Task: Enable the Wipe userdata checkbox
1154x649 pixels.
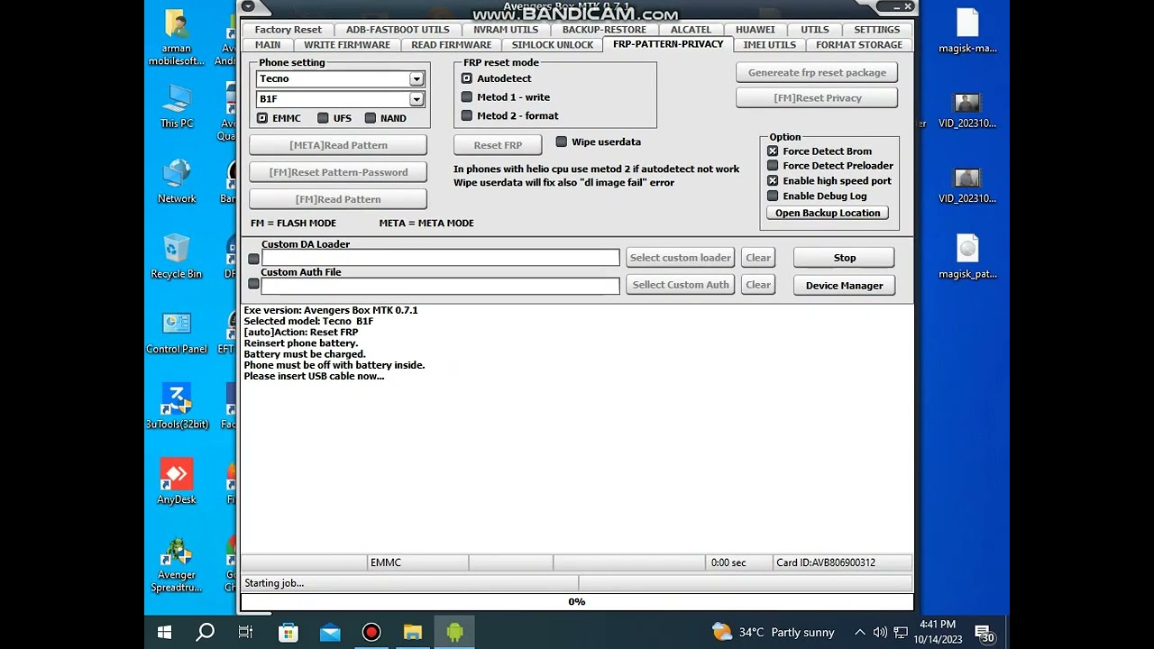Action: click(x=562, y=142)
